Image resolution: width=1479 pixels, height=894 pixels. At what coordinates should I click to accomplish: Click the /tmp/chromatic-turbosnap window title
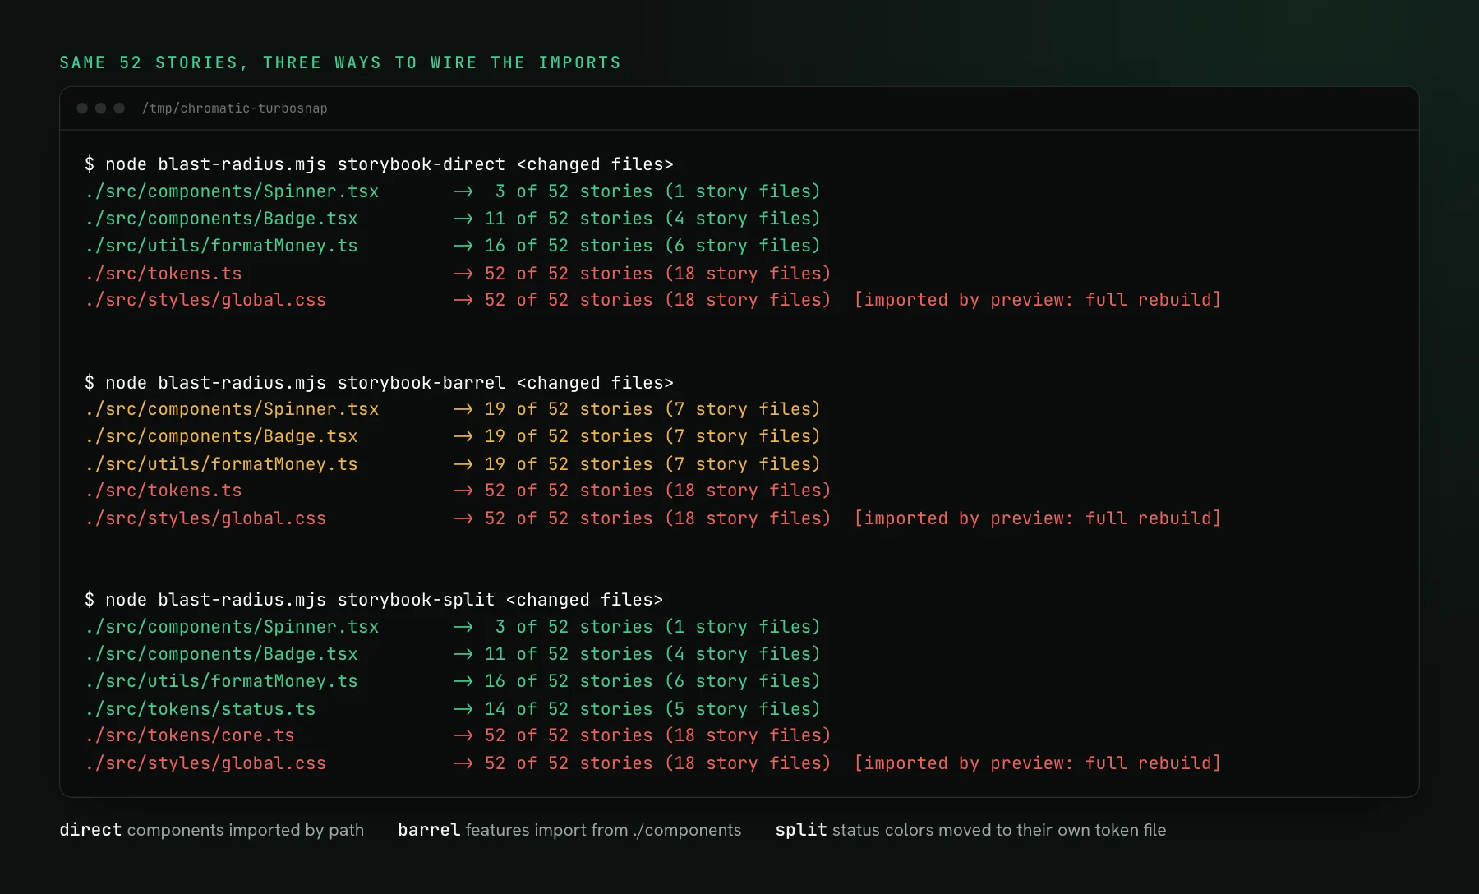[234, 108]
